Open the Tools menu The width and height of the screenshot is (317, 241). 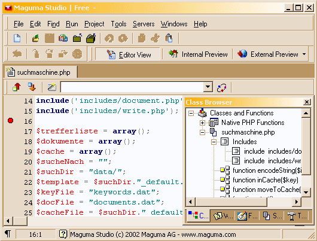(x=118, y=24)
